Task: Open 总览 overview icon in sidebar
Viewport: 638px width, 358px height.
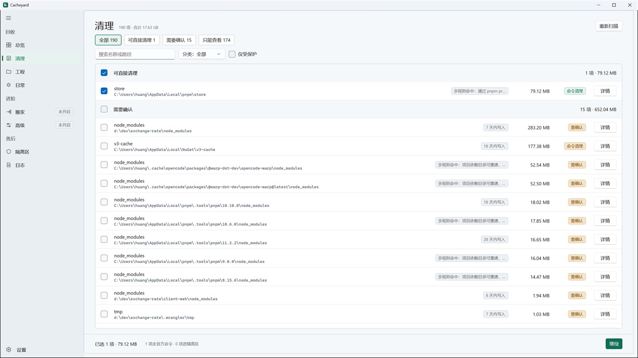Action: [x=9, y=45]
